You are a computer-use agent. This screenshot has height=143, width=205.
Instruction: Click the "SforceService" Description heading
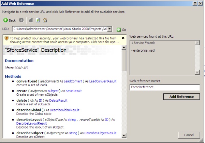coord(35,50)
